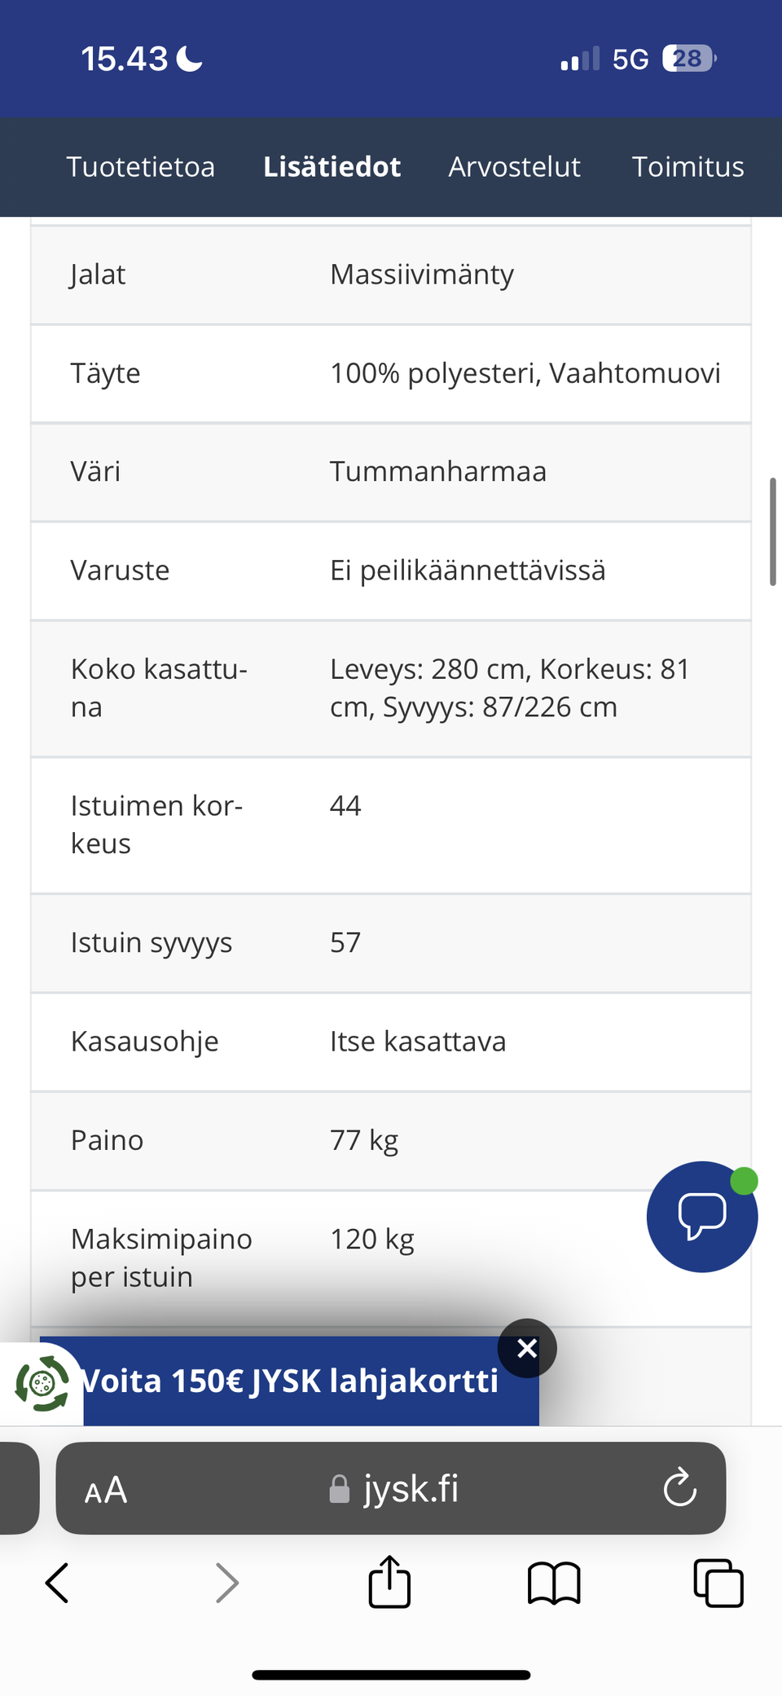Tap the jysk.fi address field
The image size is (782, 1696).
click(394, 1489)
